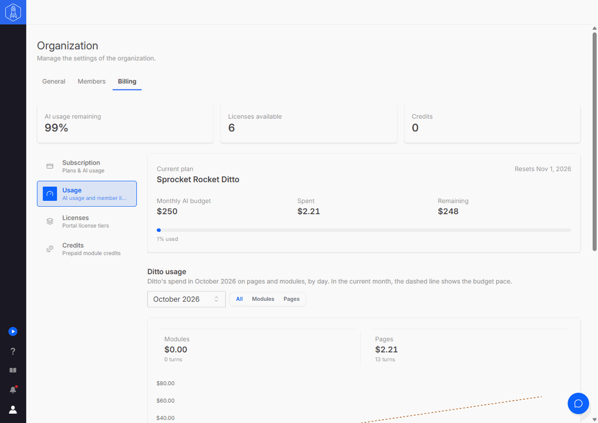Click the 1% used label
598x423 pixels.
click(x=167, y=239)
